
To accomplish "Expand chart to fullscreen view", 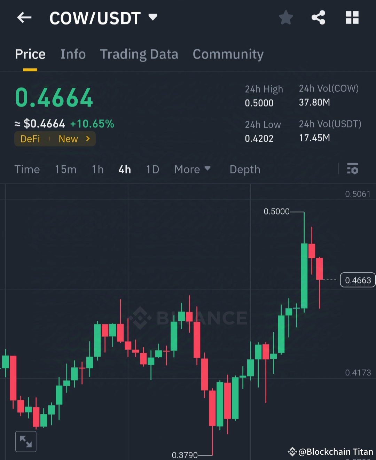I will tap(26, 441).
